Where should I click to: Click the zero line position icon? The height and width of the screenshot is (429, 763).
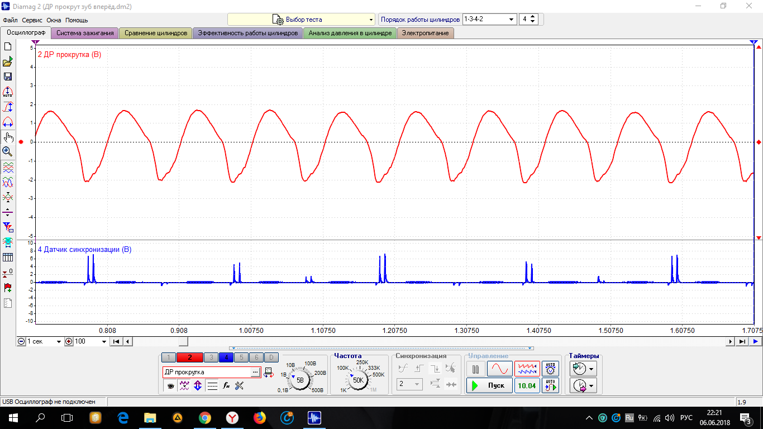[8, 212]
